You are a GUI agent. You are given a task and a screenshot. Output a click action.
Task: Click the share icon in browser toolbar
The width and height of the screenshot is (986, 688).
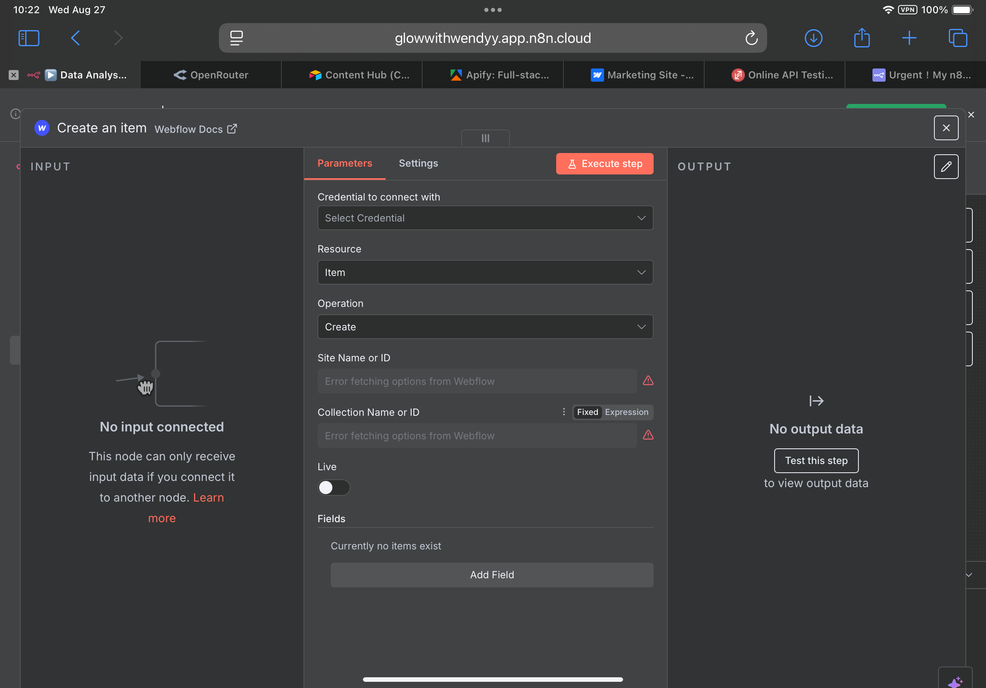tap(861, 38)
